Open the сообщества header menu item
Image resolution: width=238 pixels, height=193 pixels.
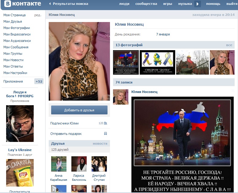146,4
